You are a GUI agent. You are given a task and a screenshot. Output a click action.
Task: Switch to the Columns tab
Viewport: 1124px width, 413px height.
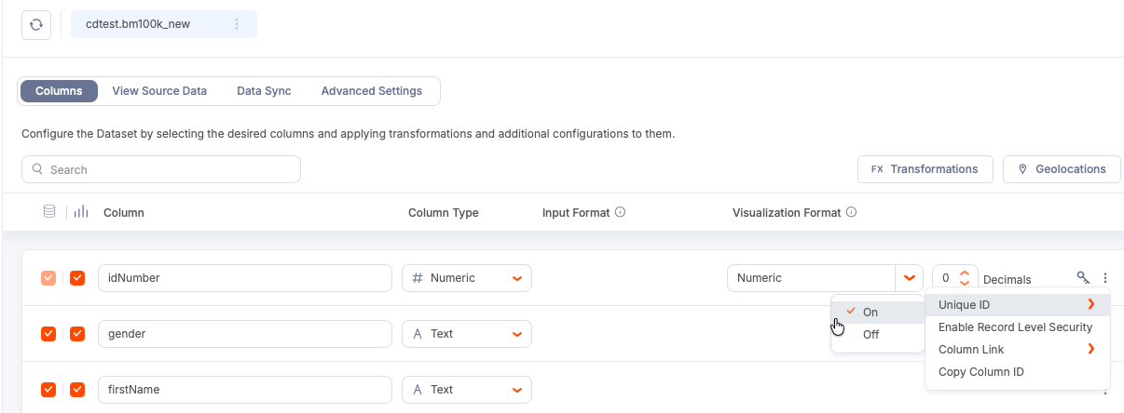59,91
